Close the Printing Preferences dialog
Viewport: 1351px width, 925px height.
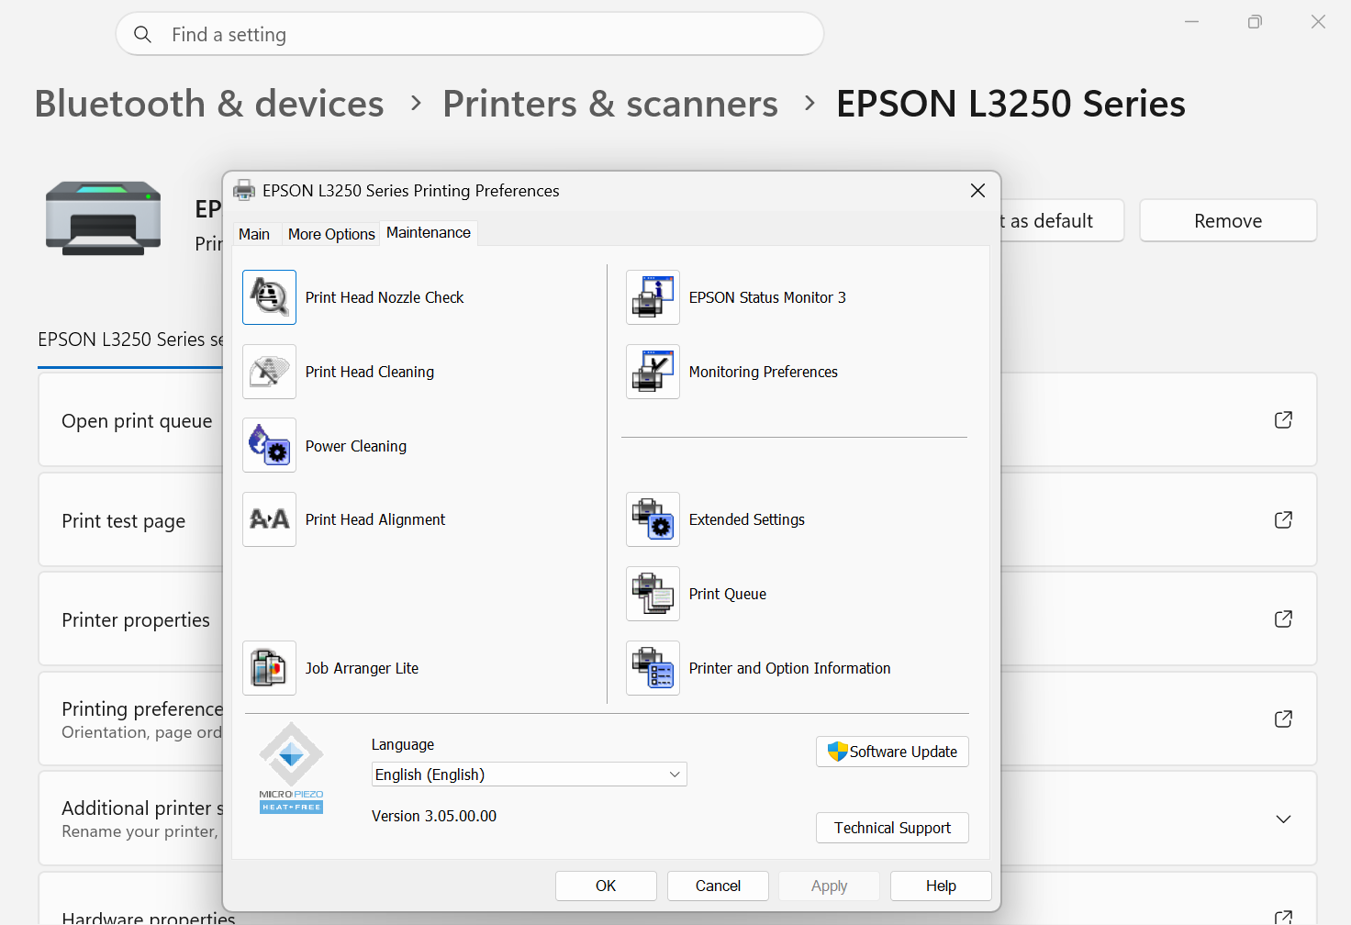coord(977,190)
